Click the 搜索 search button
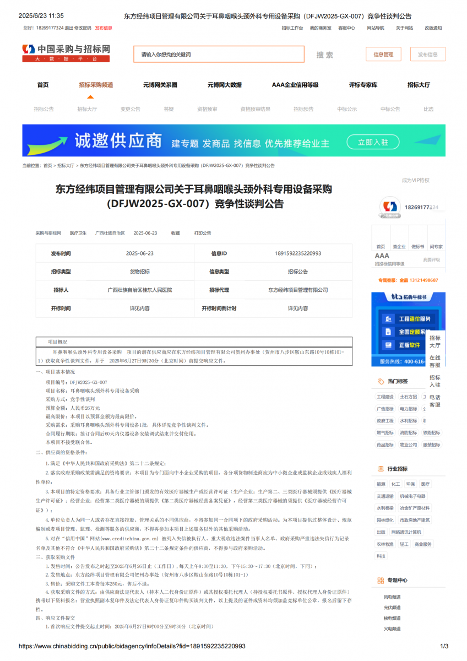This screenshot has width=467, height=661. pyautogui.click(x=325, y=55)
